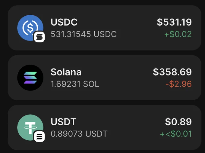The image size is (205, 153).
Task: Click the blue USDC coin icon
Action: coord(30,28)
